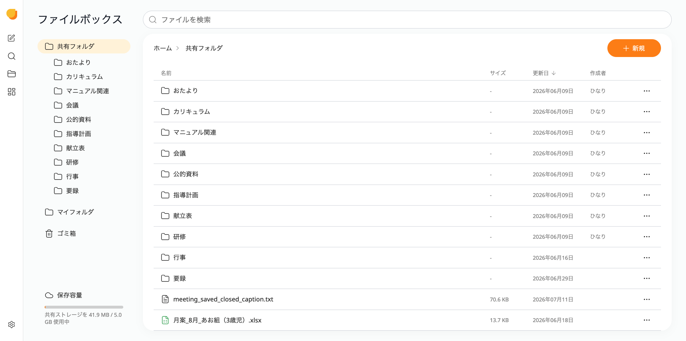Open more options for 公的資料 row
This screenshot has width=686, height=341.
pos(647,174)
